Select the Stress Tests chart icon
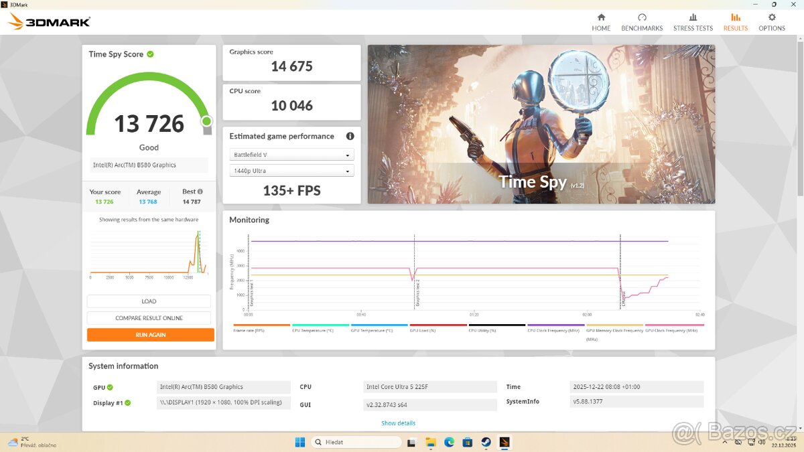Viewport: 804px width, 452px height. tap(693, 18)
